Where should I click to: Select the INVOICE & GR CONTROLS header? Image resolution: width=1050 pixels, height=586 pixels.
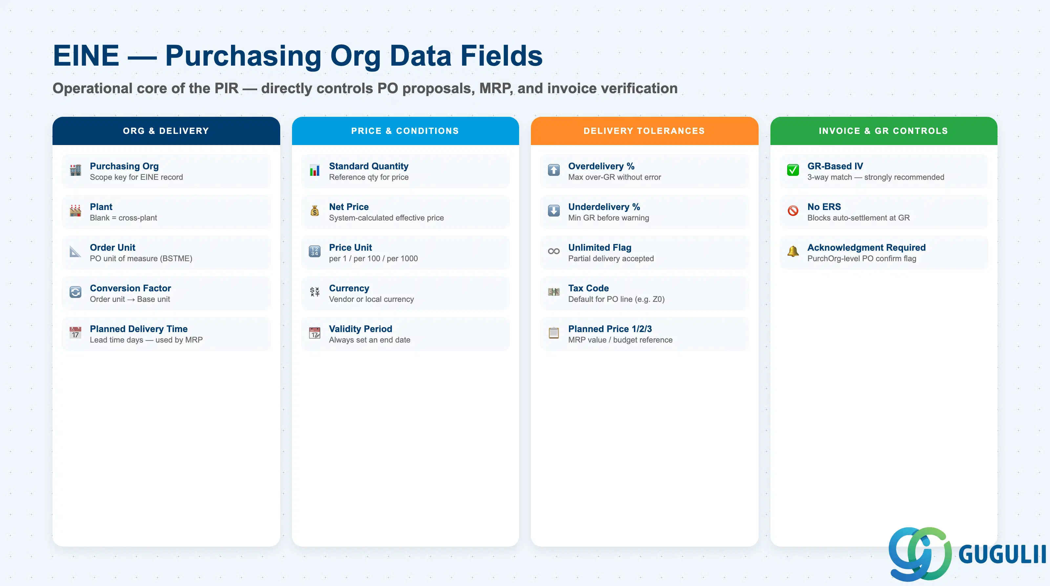tap(884, 131)
